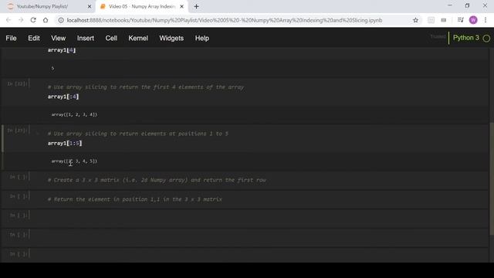Close the Youtube/Numpy Playlist tab
The height and width of the screenshot is (278, 494).
90,6
